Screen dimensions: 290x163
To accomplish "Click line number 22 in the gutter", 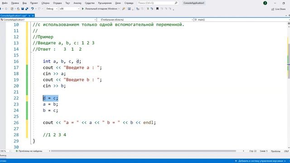I will 16,98.
